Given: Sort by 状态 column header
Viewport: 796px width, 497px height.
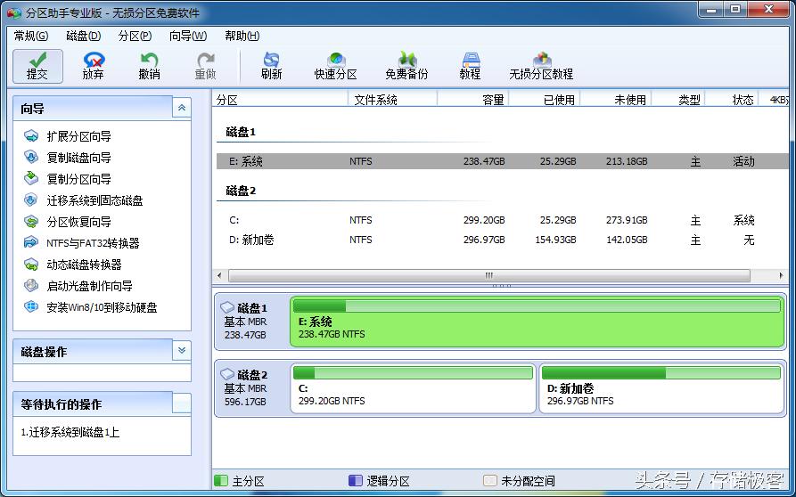Looking at the screenshot, I should click(x=732, y=100).
